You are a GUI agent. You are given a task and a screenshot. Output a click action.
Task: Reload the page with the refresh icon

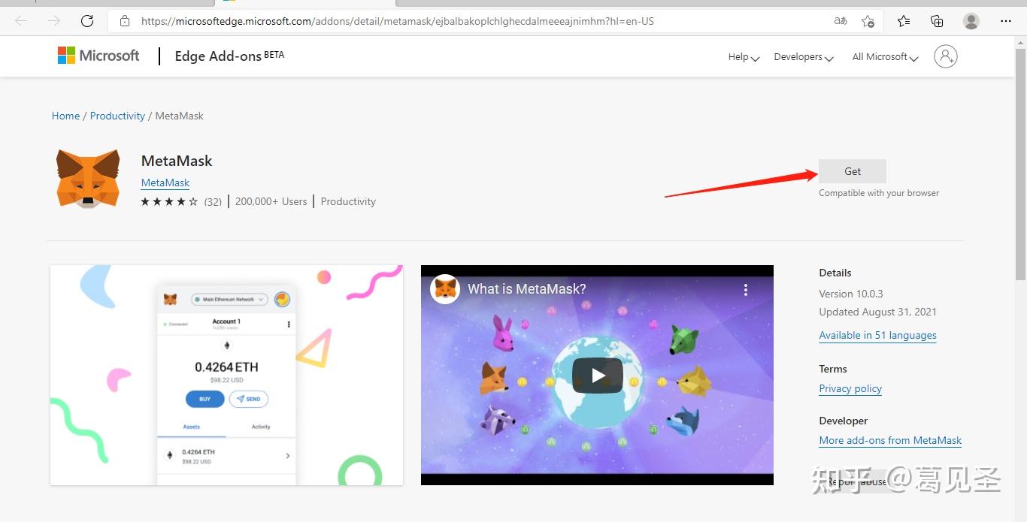[x=87, y=21]
